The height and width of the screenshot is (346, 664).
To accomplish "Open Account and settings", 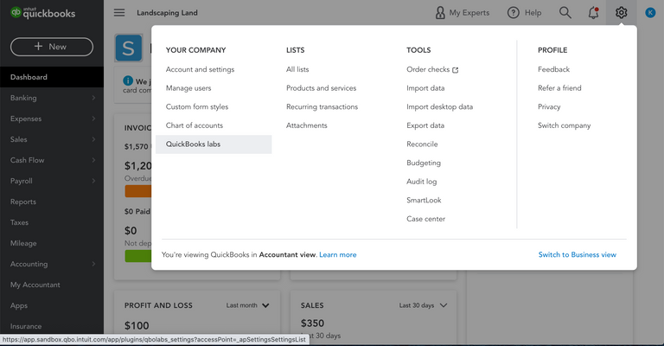I will 200,69.
